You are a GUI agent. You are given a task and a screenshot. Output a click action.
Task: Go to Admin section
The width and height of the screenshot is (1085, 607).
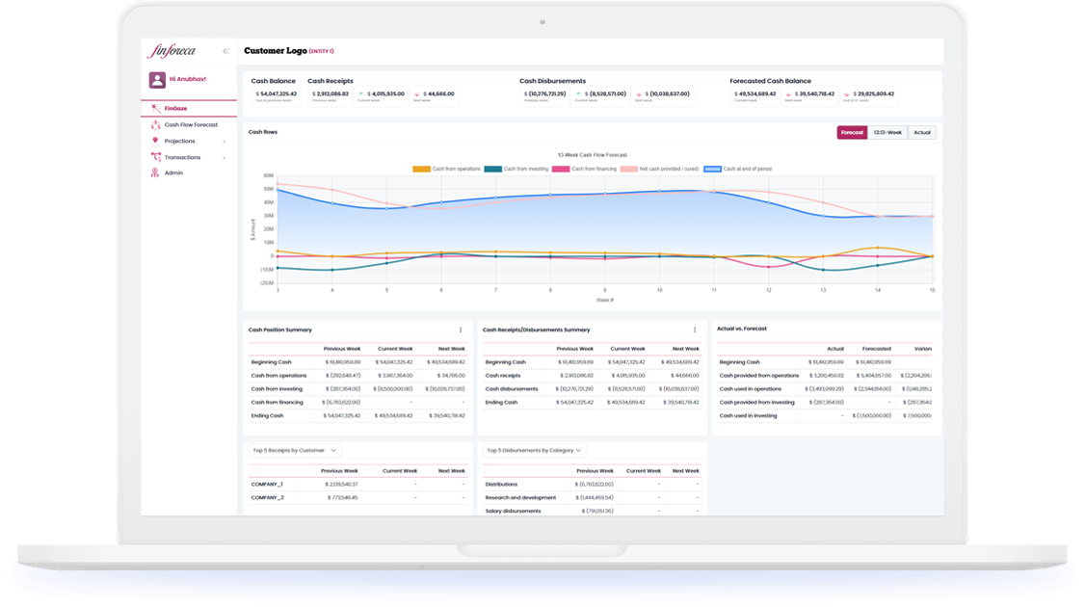(173, 173)
